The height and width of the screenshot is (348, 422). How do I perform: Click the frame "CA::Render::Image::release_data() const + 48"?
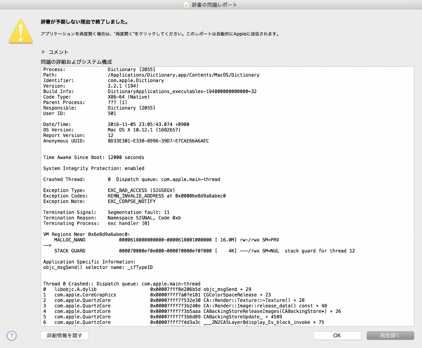point(265,306)
